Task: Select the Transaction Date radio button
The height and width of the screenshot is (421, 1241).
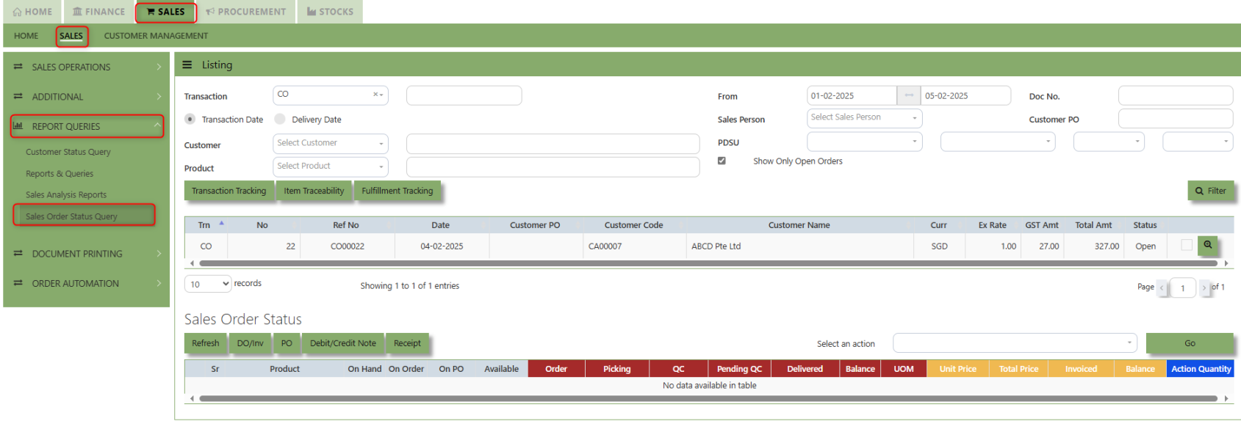Action: pyautogui.click(x=190, y=119)
